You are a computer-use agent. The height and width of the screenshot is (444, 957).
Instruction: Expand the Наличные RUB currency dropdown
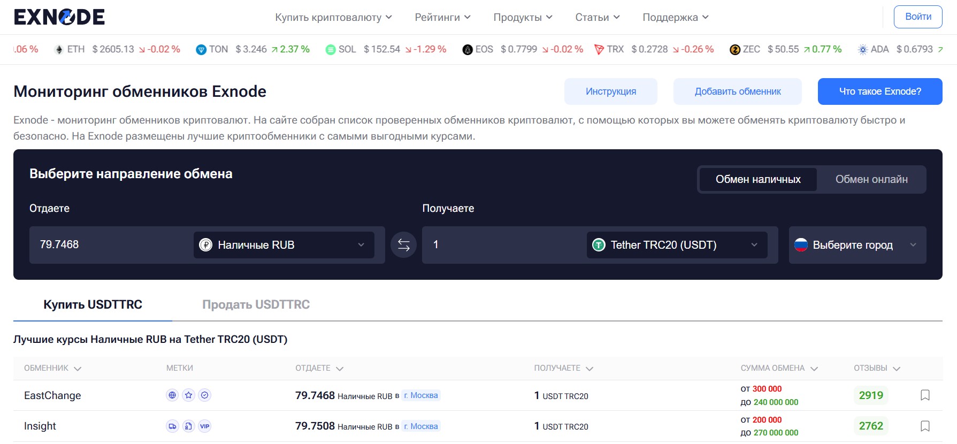[x=284, y=245]
